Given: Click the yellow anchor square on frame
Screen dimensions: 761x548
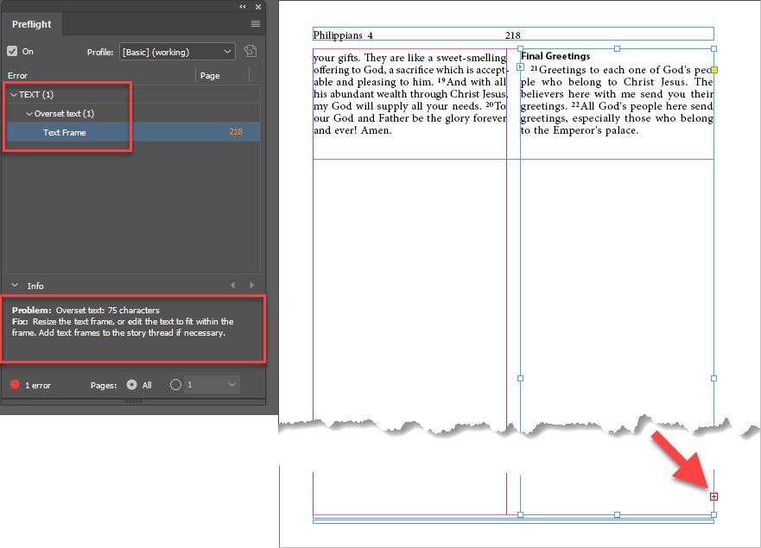Looking at the screenshot, I should (714, 70).
